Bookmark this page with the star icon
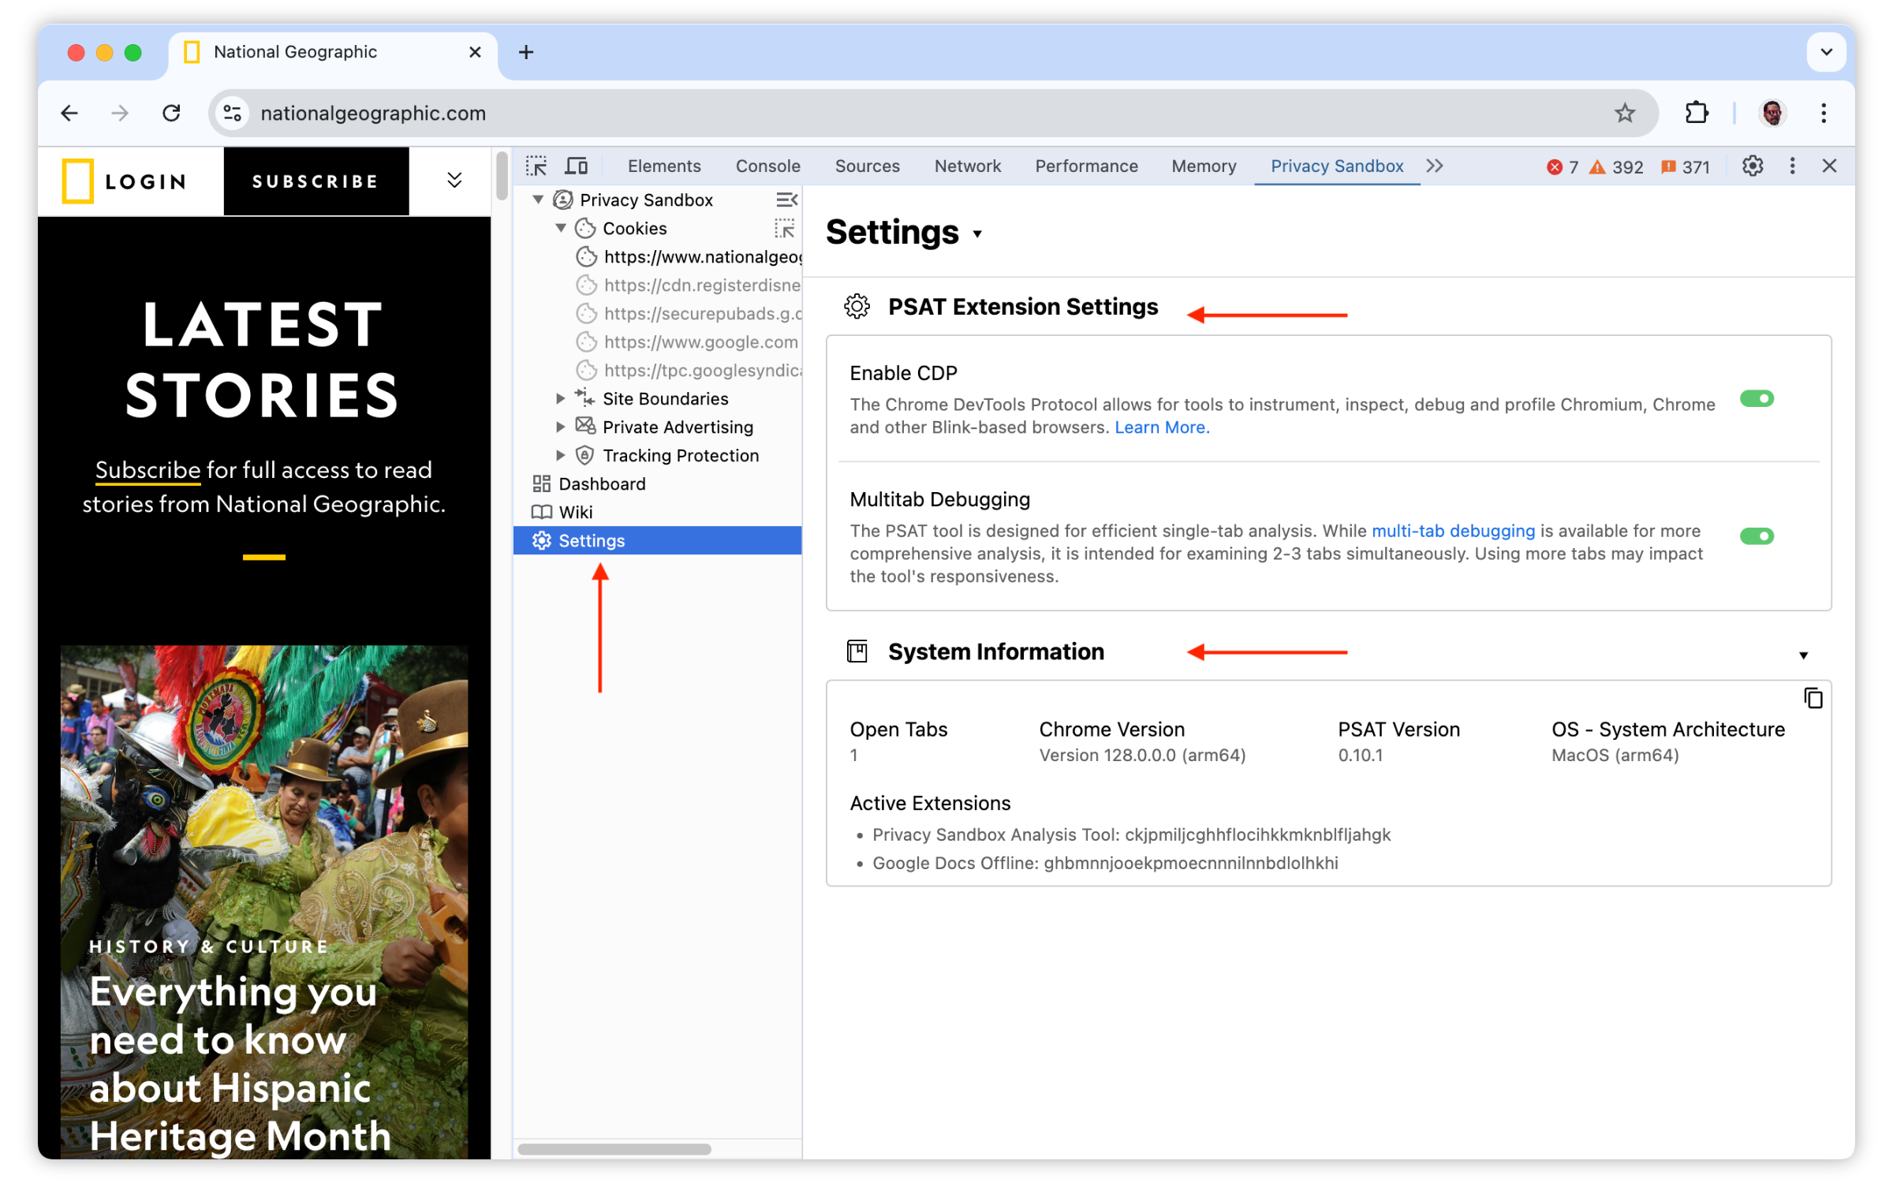The height and width of the screenshot is (1183, 1893). pos(1625,113)
